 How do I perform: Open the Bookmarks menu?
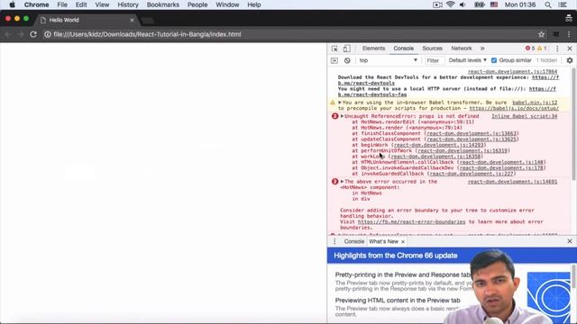[162, 4]
